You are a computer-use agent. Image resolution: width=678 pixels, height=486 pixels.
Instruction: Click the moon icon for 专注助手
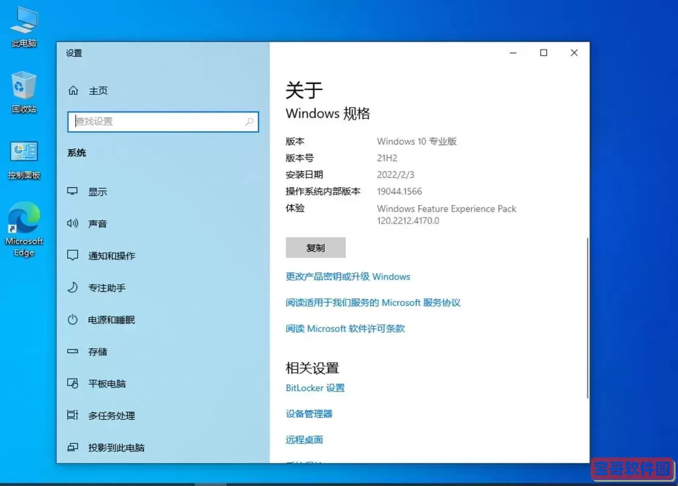coord(73,287)
